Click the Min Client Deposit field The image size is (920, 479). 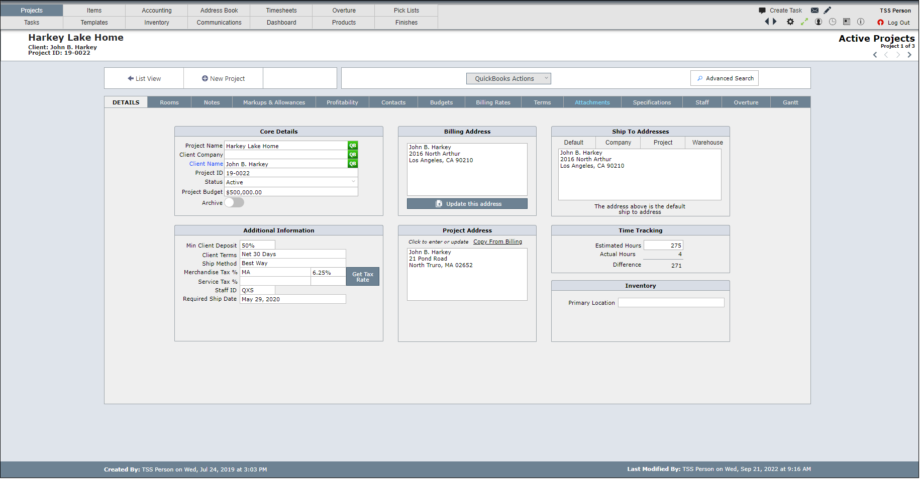pyautogui.click(x=258, y=245)
